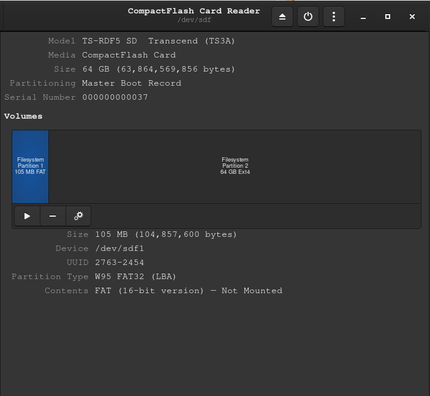The width and height of the screenshot is (430, 396).
Task: Power off the drive
Action: pyautogui.click(x=308, y=17)
